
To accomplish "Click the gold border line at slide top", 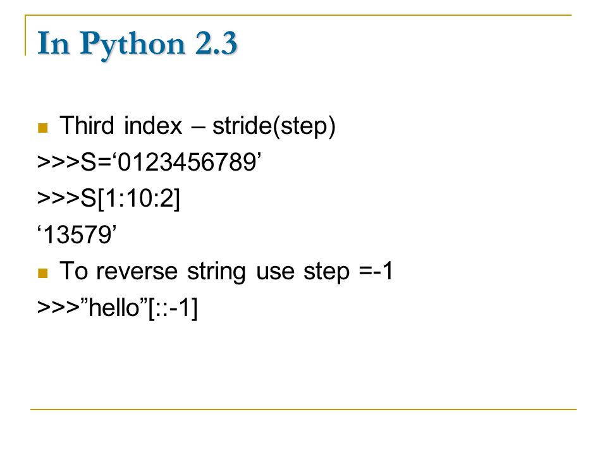I will point(298,15).
